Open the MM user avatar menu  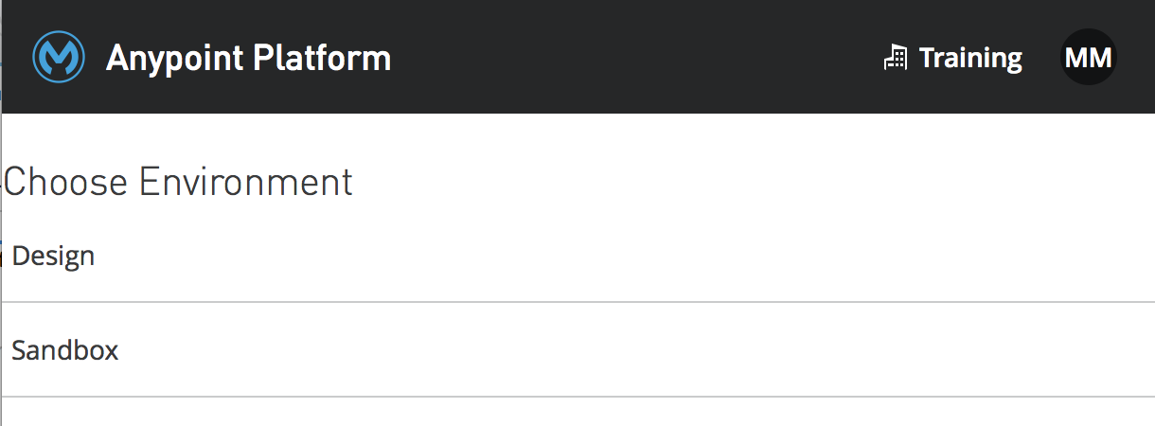[x=1088, y=58]
